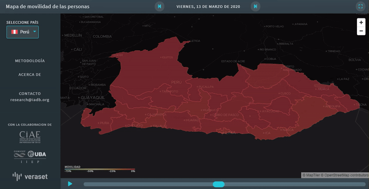This screenshot has width=369, height=189.
Task: Click the research@iadb.org email link
Action: [x=30, y=100]
